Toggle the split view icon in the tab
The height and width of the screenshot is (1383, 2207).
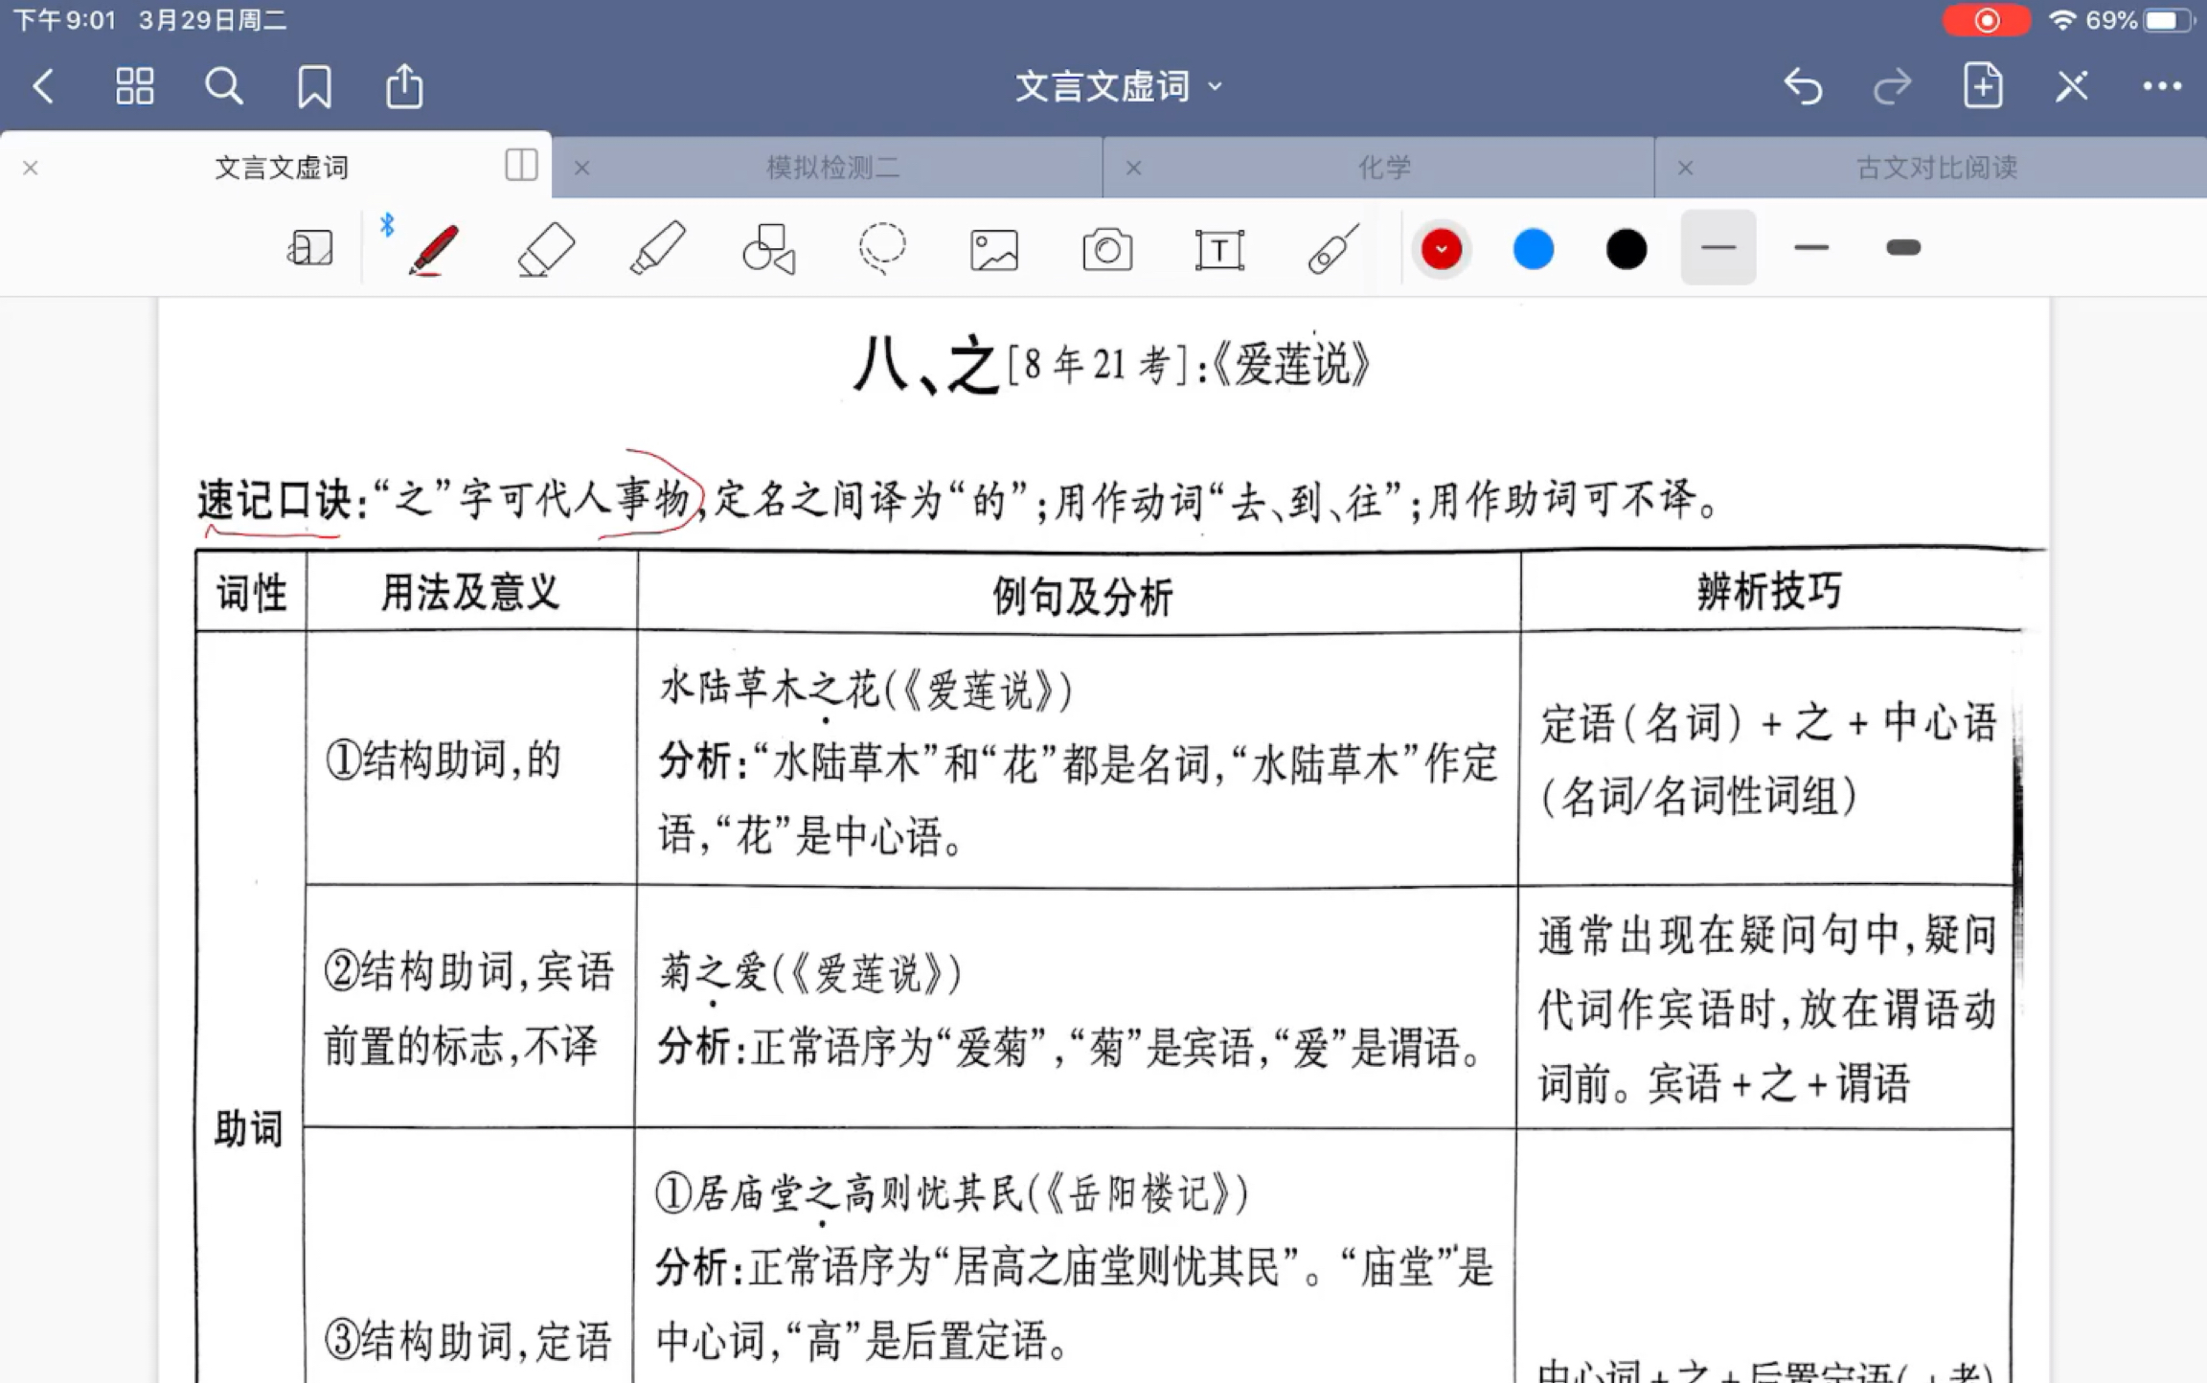pyautogui.click(x=521, y=165)
